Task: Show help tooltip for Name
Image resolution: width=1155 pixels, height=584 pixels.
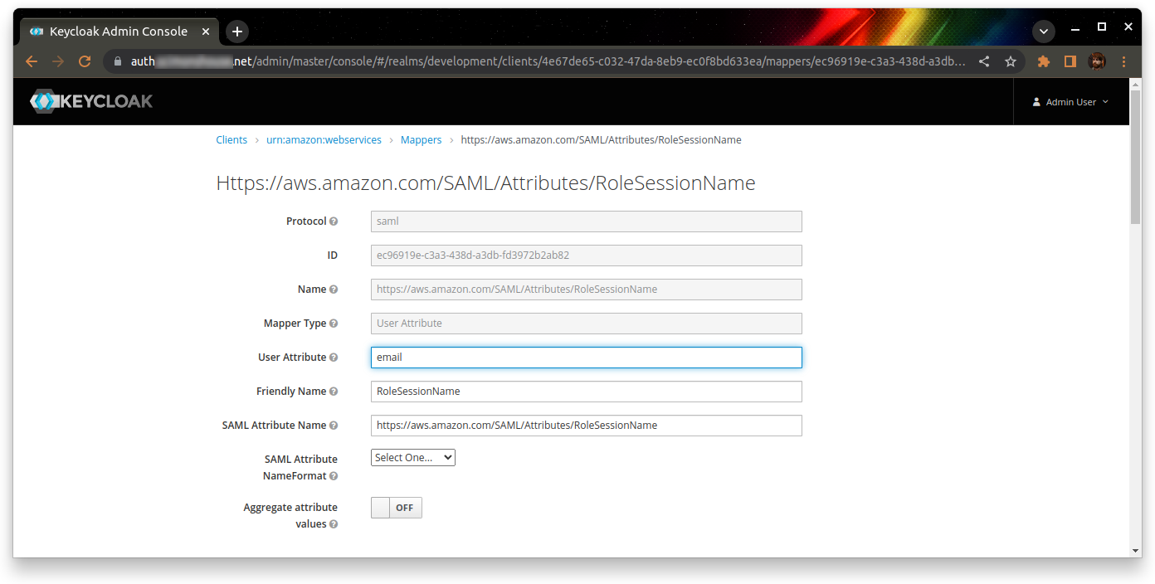Action: (334, 290)
